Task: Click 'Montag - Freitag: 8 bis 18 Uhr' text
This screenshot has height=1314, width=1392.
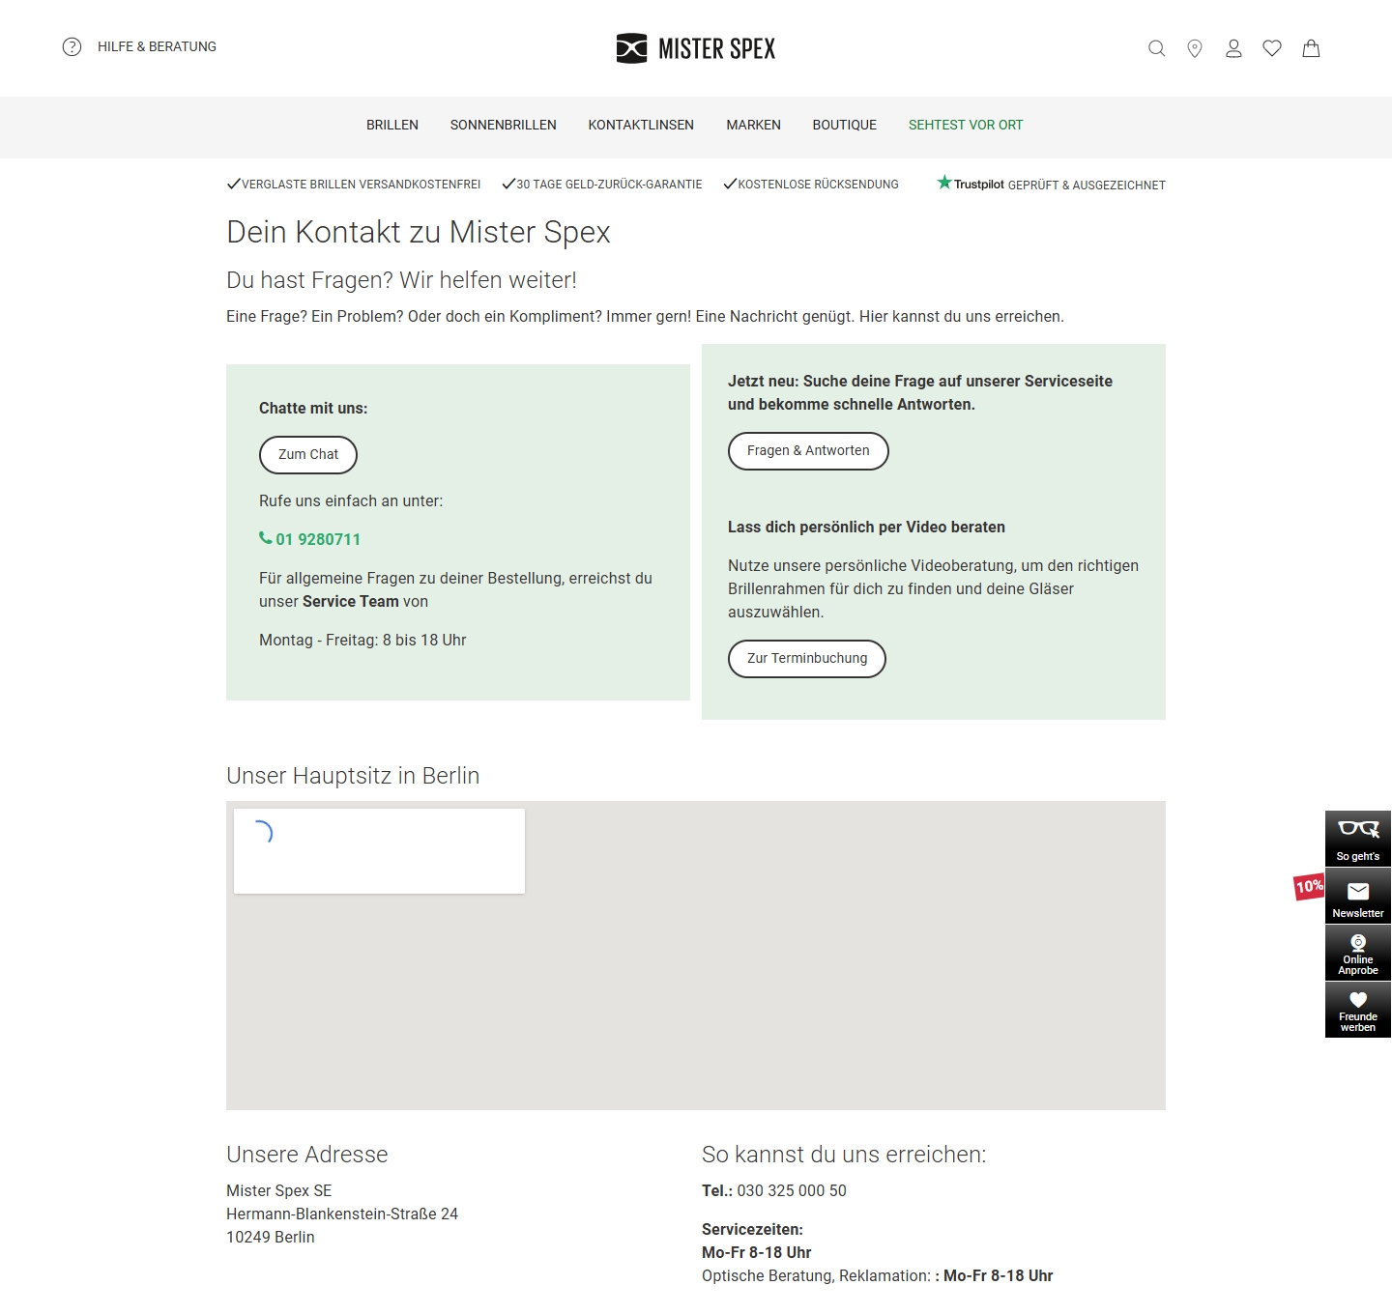Action: [362, 640]
